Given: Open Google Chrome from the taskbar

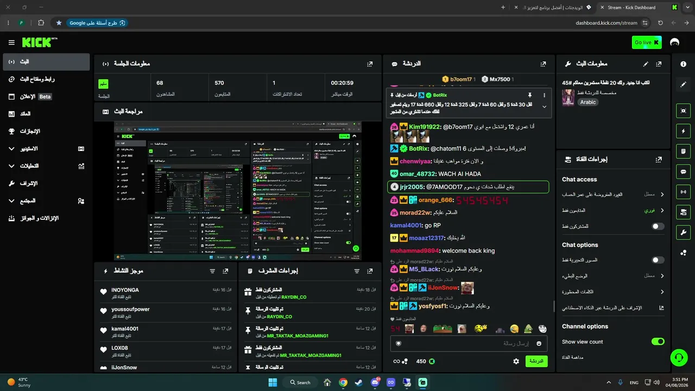Looking at the screenshot, I should coord(343,382).
